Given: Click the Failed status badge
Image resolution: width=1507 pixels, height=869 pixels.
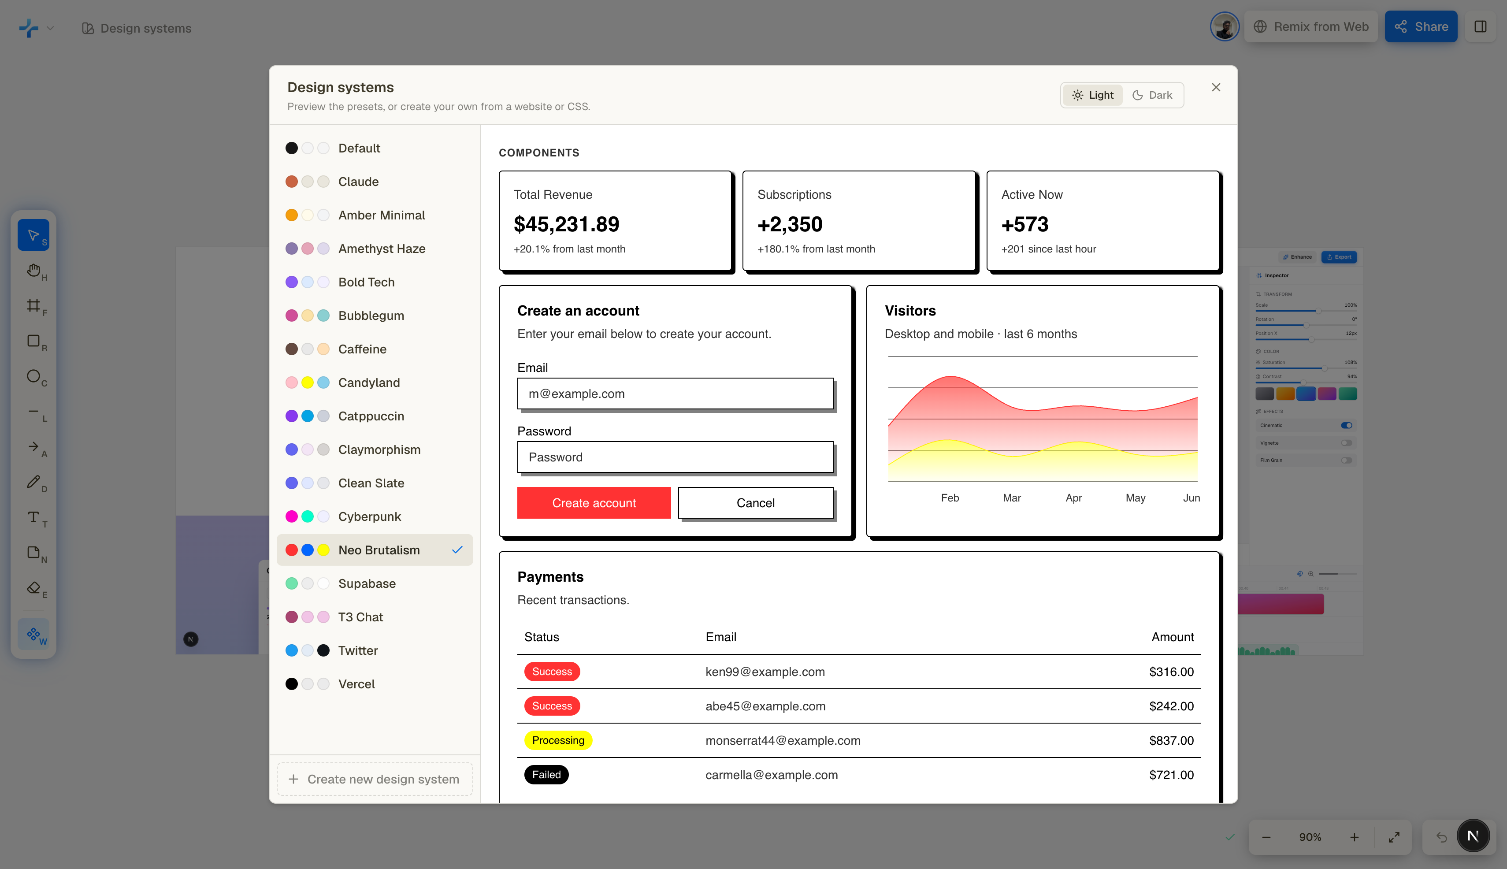Looking at the screenshot, I should click(x=546, y=775).
